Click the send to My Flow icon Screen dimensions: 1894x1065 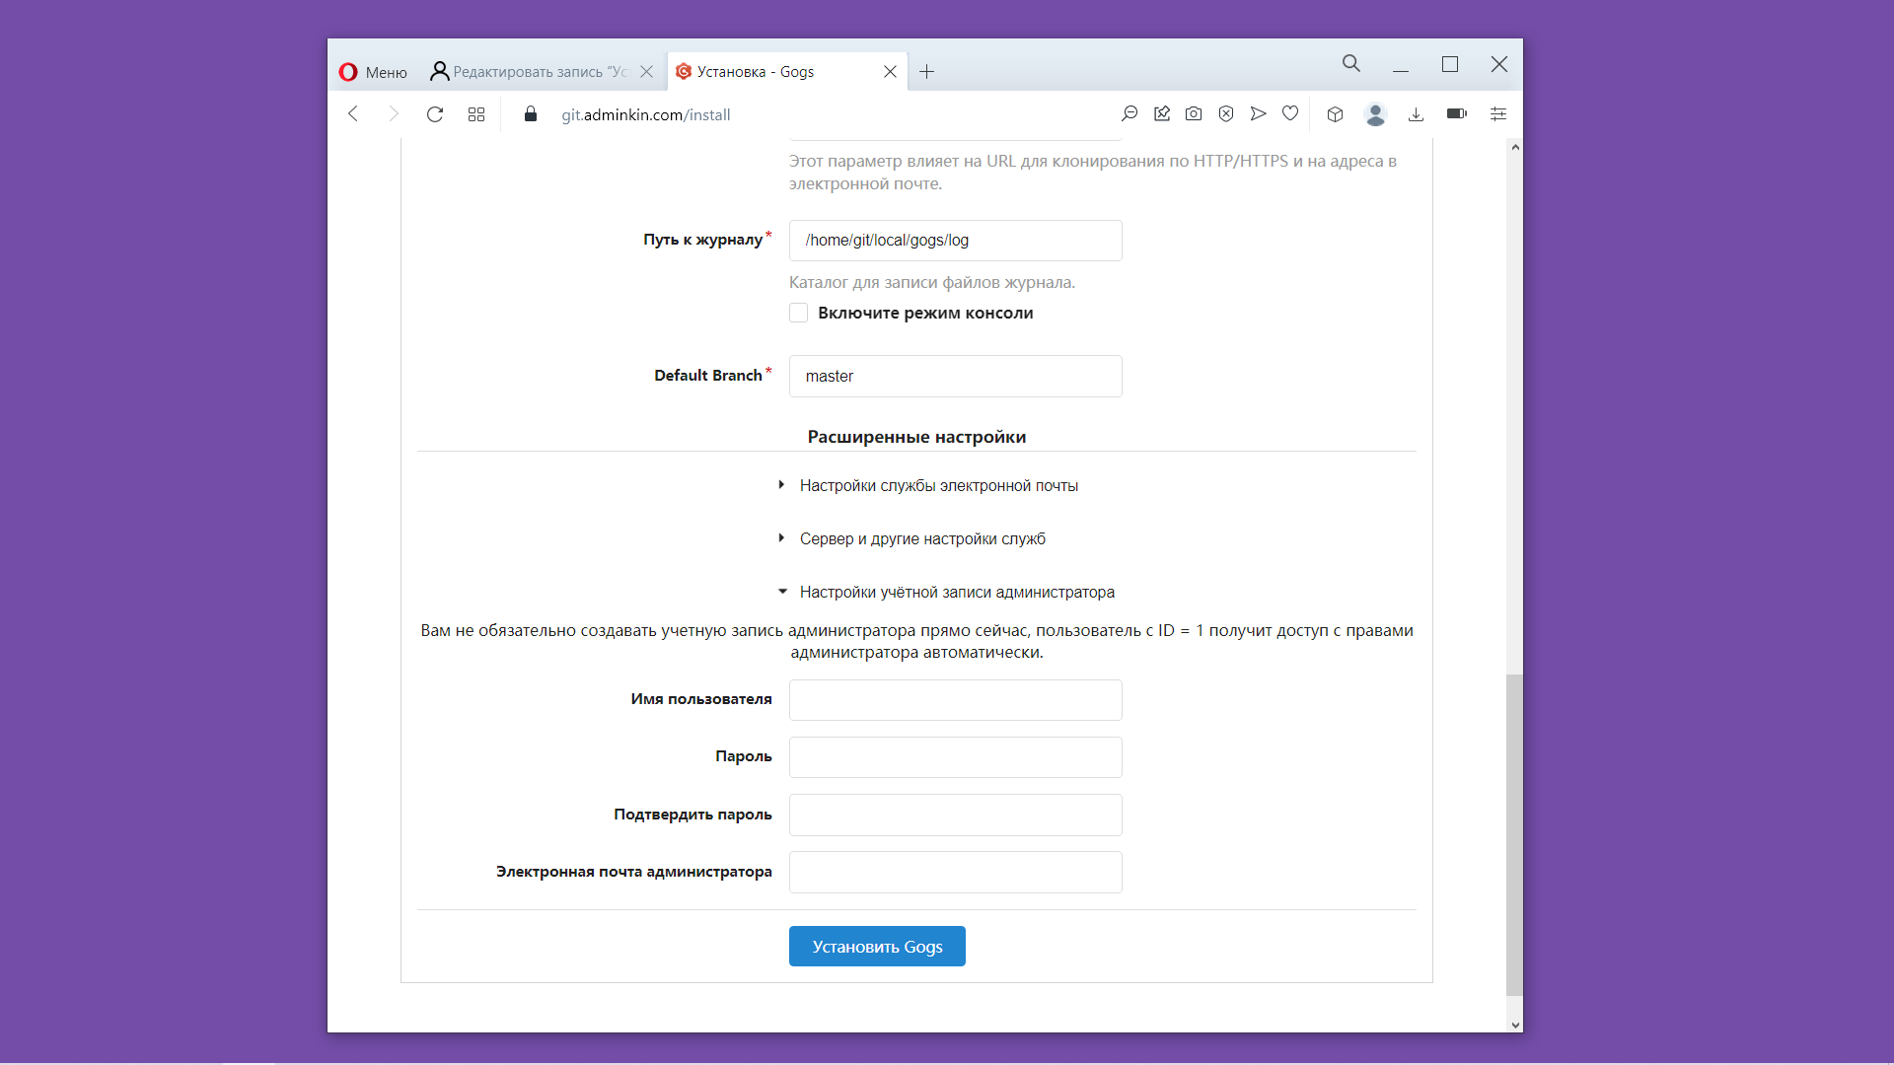[x=1258, y=114]
